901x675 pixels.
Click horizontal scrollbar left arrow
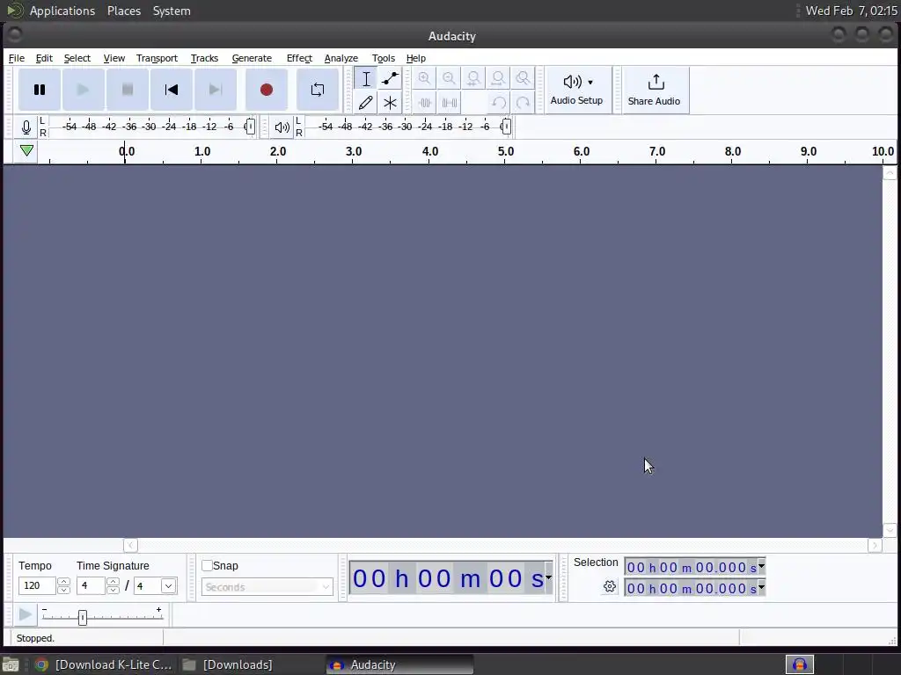point(130,545)
